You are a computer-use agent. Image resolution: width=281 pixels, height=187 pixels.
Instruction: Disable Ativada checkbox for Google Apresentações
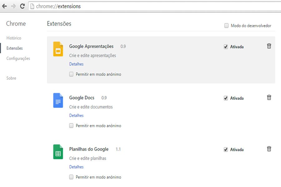point(226,47)
